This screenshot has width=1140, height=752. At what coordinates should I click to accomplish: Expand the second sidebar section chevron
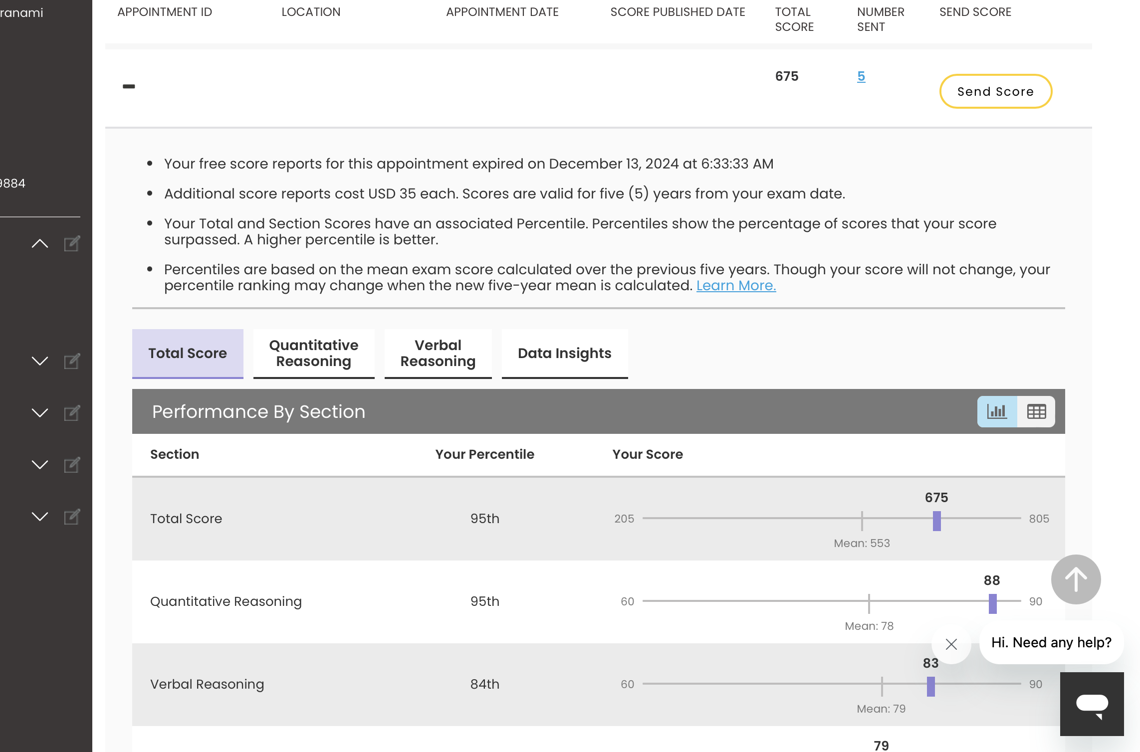tap(40, 361)
